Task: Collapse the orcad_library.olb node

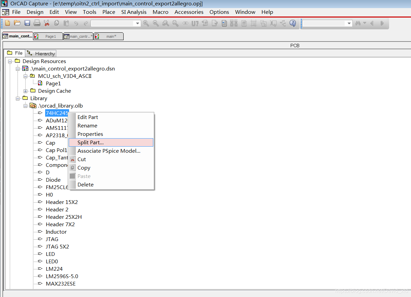Action: 25,106
